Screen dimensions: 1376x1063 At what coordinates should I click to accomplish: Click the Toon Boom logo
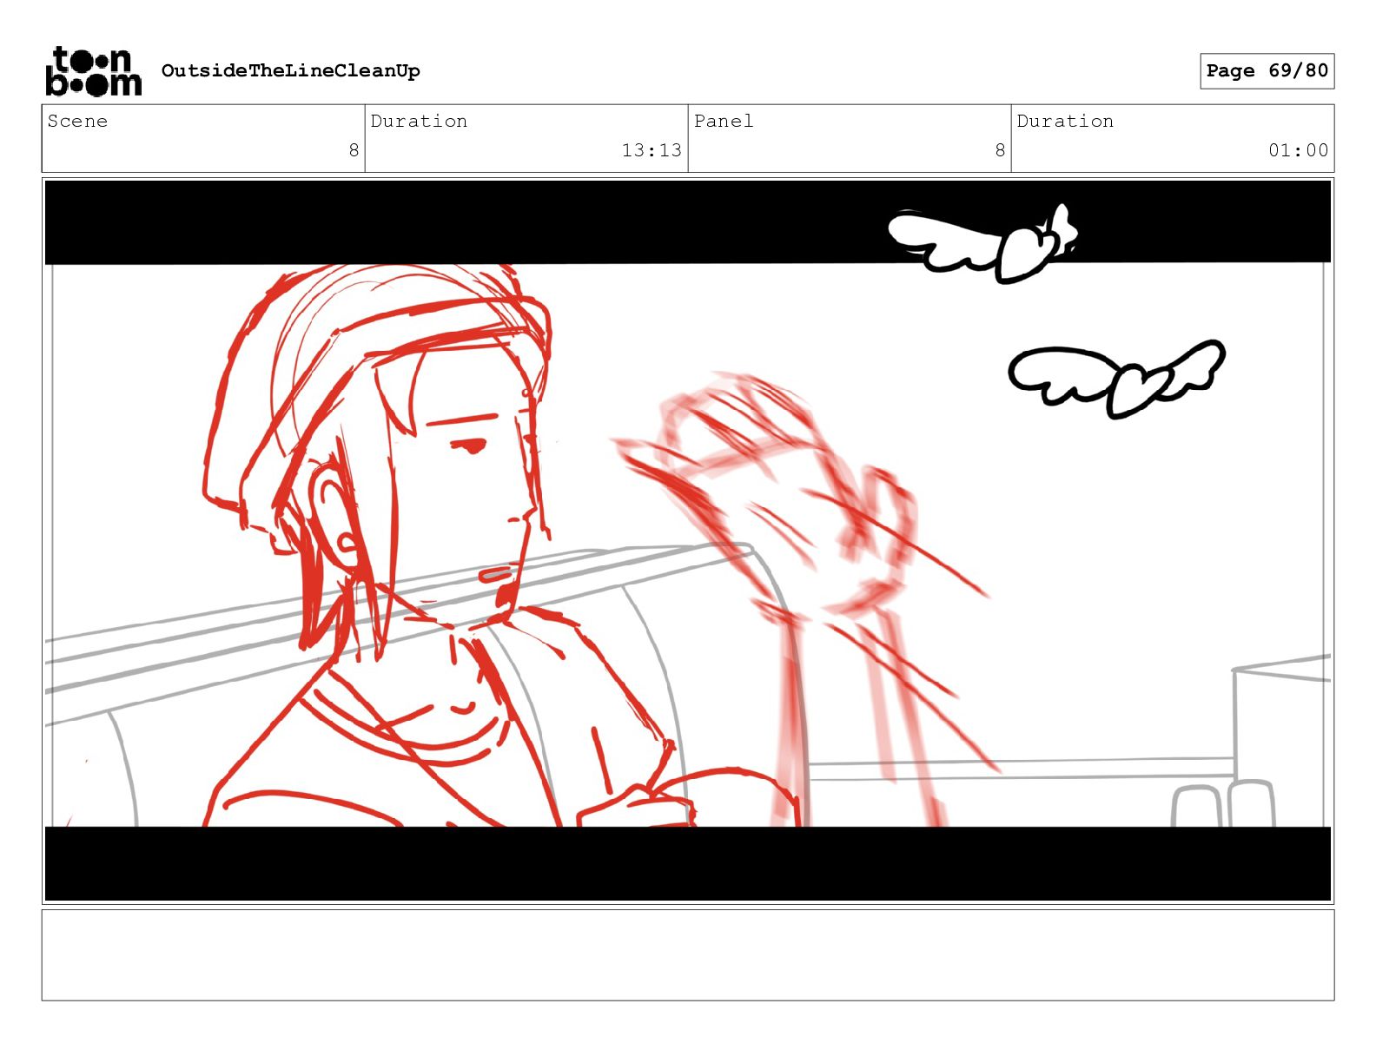tap(93, 71)
